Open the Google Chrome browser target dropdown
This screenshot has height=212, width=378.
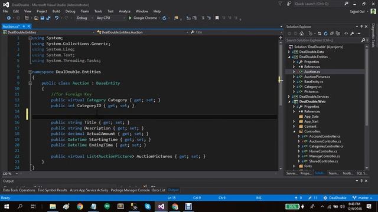[159, 18]
